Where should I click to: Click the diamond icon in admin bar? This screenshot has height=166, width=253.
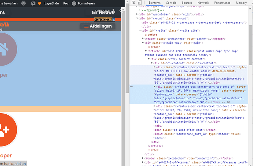(23, 3)
